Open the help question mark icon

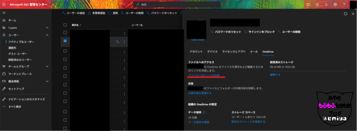click(344, 4)
